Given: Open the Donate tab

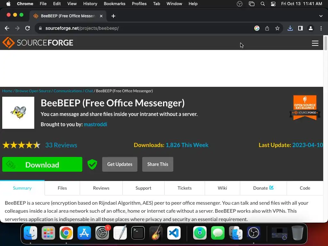Looking at the screenshot, I should [263, 188].
